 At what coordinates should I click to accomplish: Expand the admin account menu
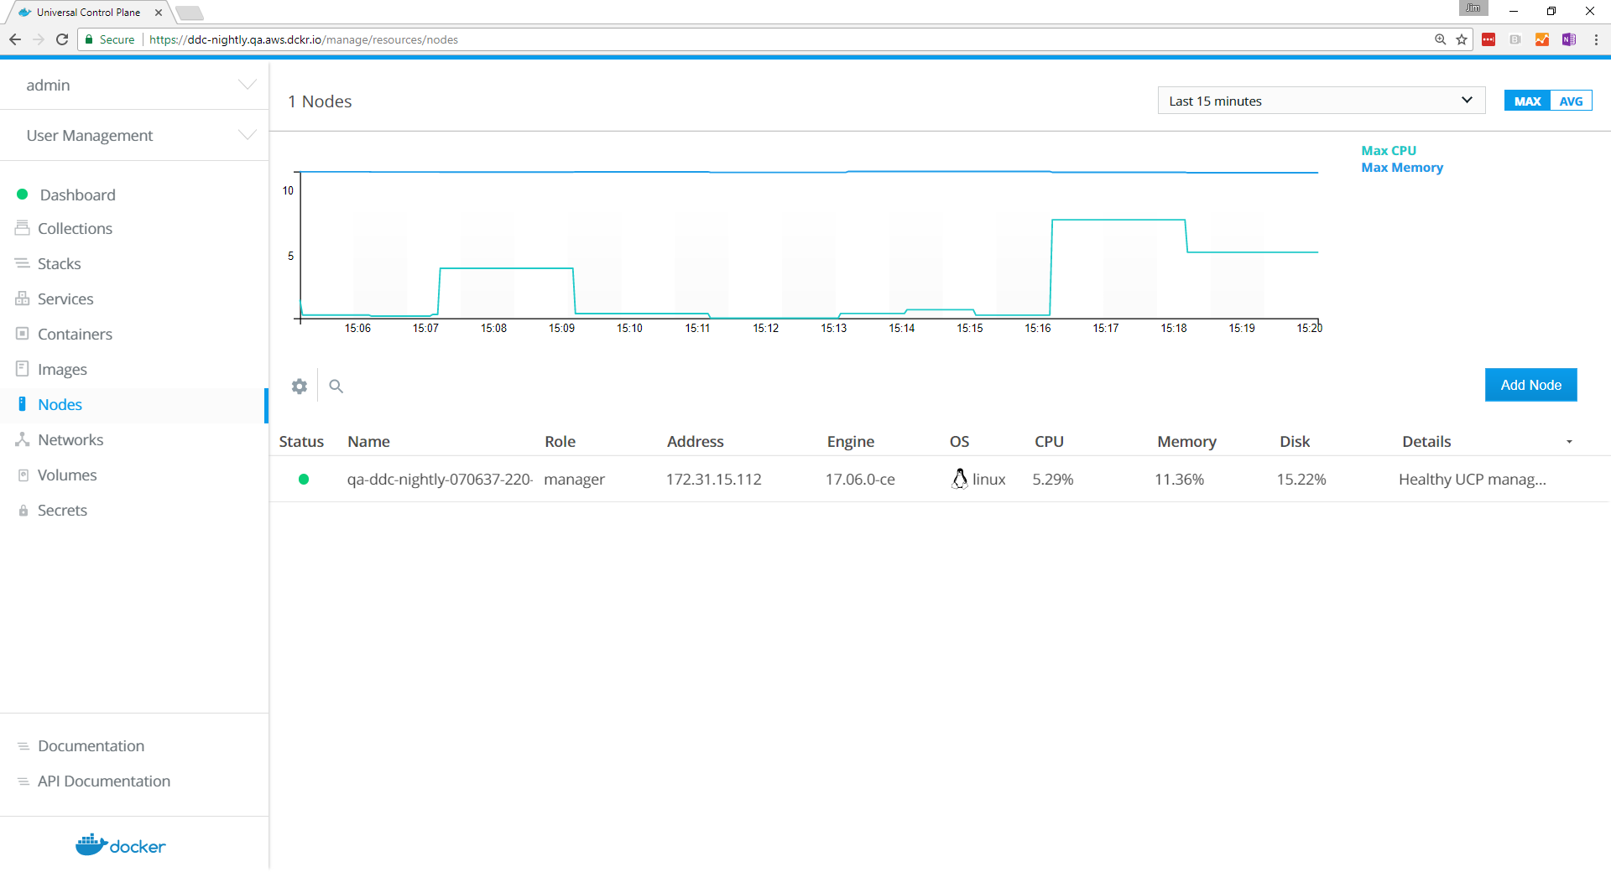134,86
